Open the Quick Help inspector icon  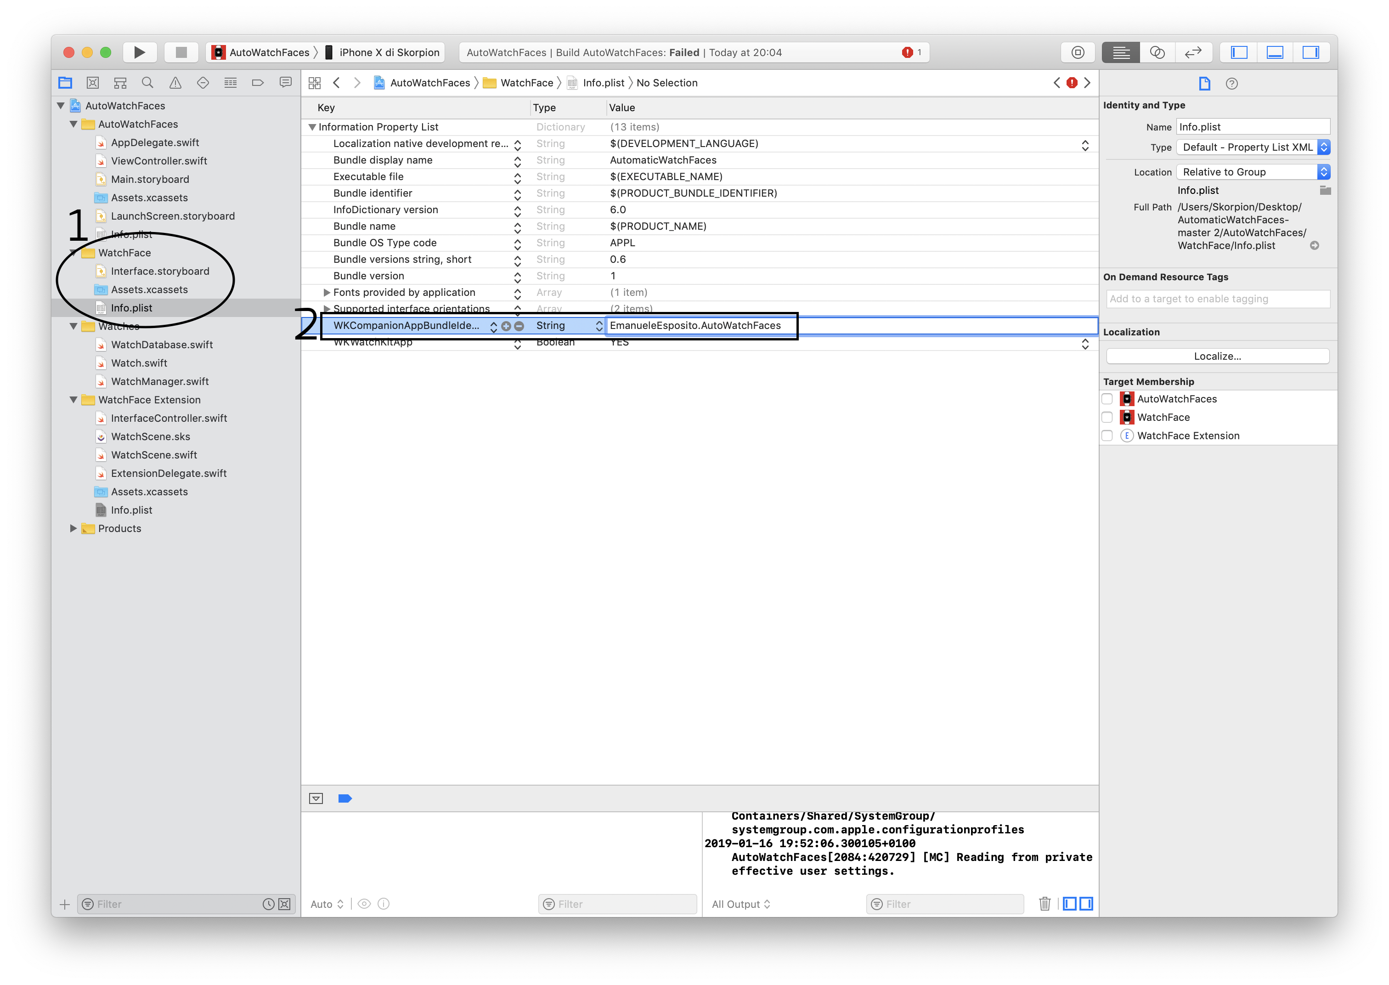[x=1231, y=84]
